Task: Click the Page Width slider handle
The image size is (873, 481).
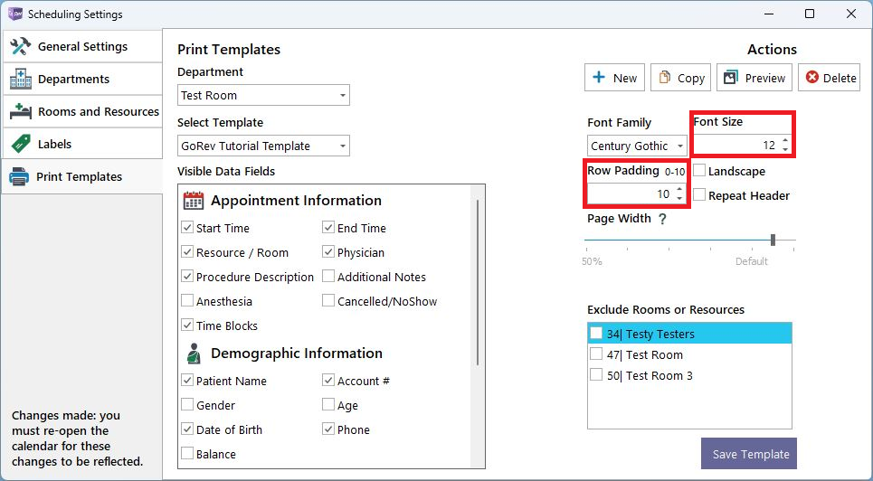Action: pyautogui.click(x=773, y=240)
